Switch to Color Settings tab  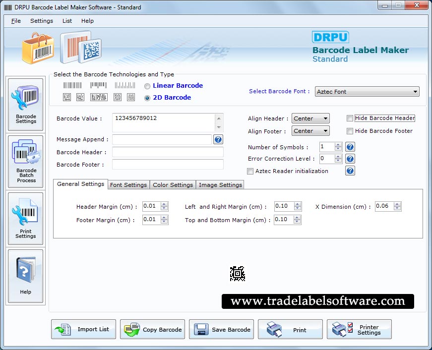coord(173,185)
